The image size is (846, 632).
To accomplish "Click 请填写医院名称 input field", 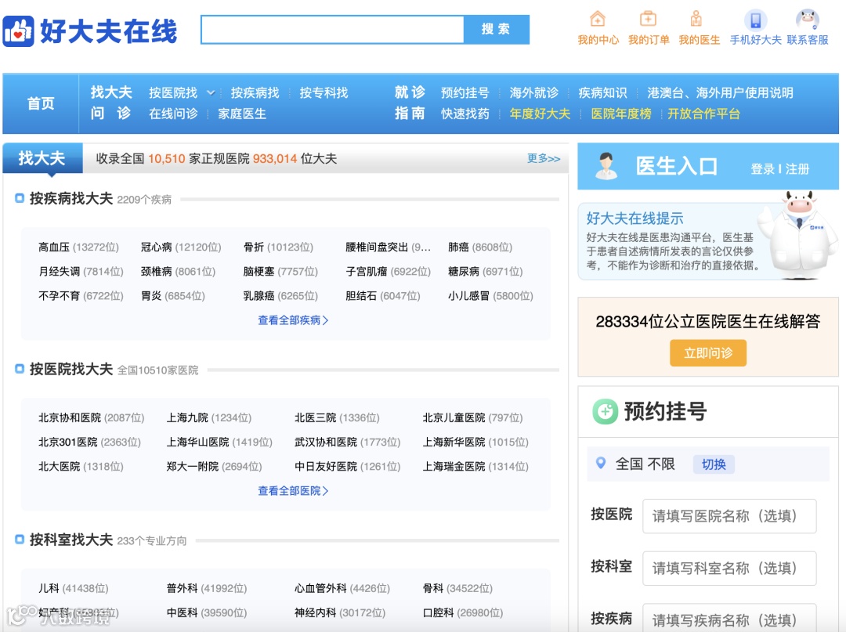I will (729, 516).
